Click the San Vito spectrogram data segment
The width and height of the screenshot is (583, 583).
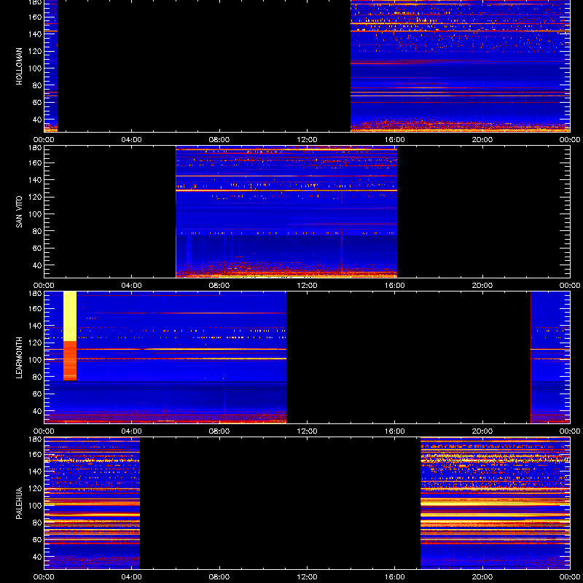coord(286,212)
